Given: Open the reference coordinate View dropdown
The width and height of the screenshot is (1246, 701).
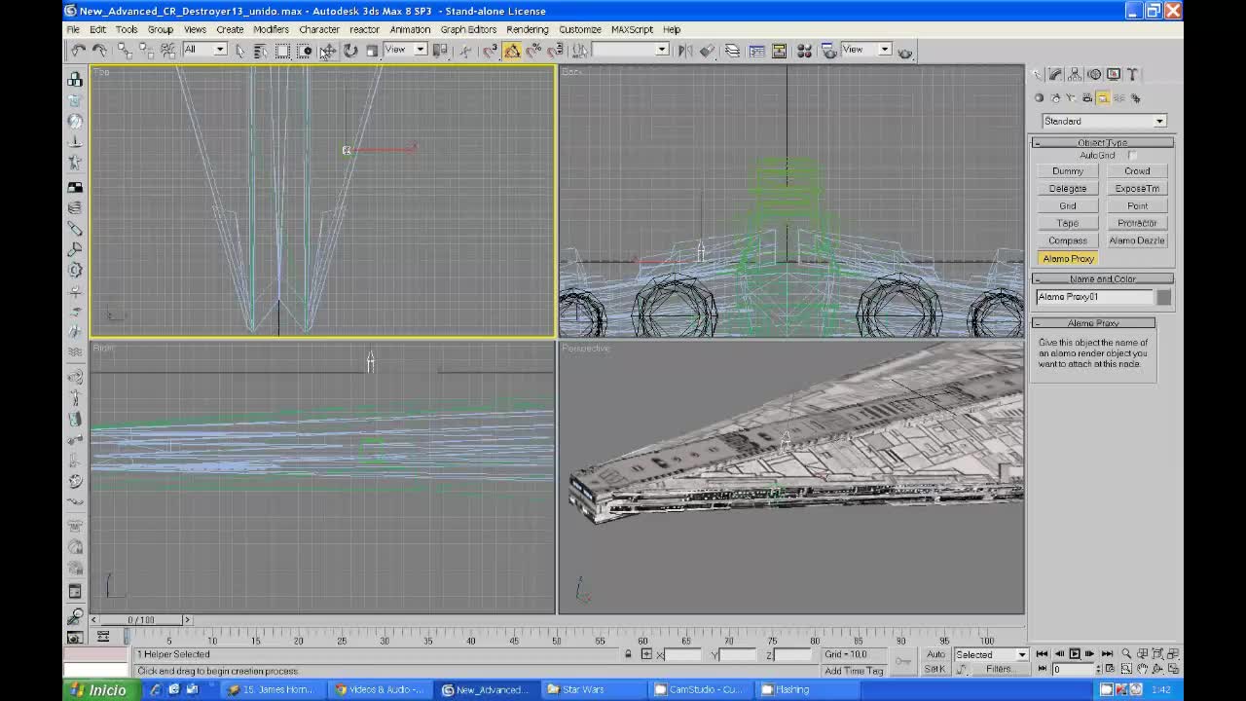Looking at the screenshot, I should (406, 50).
